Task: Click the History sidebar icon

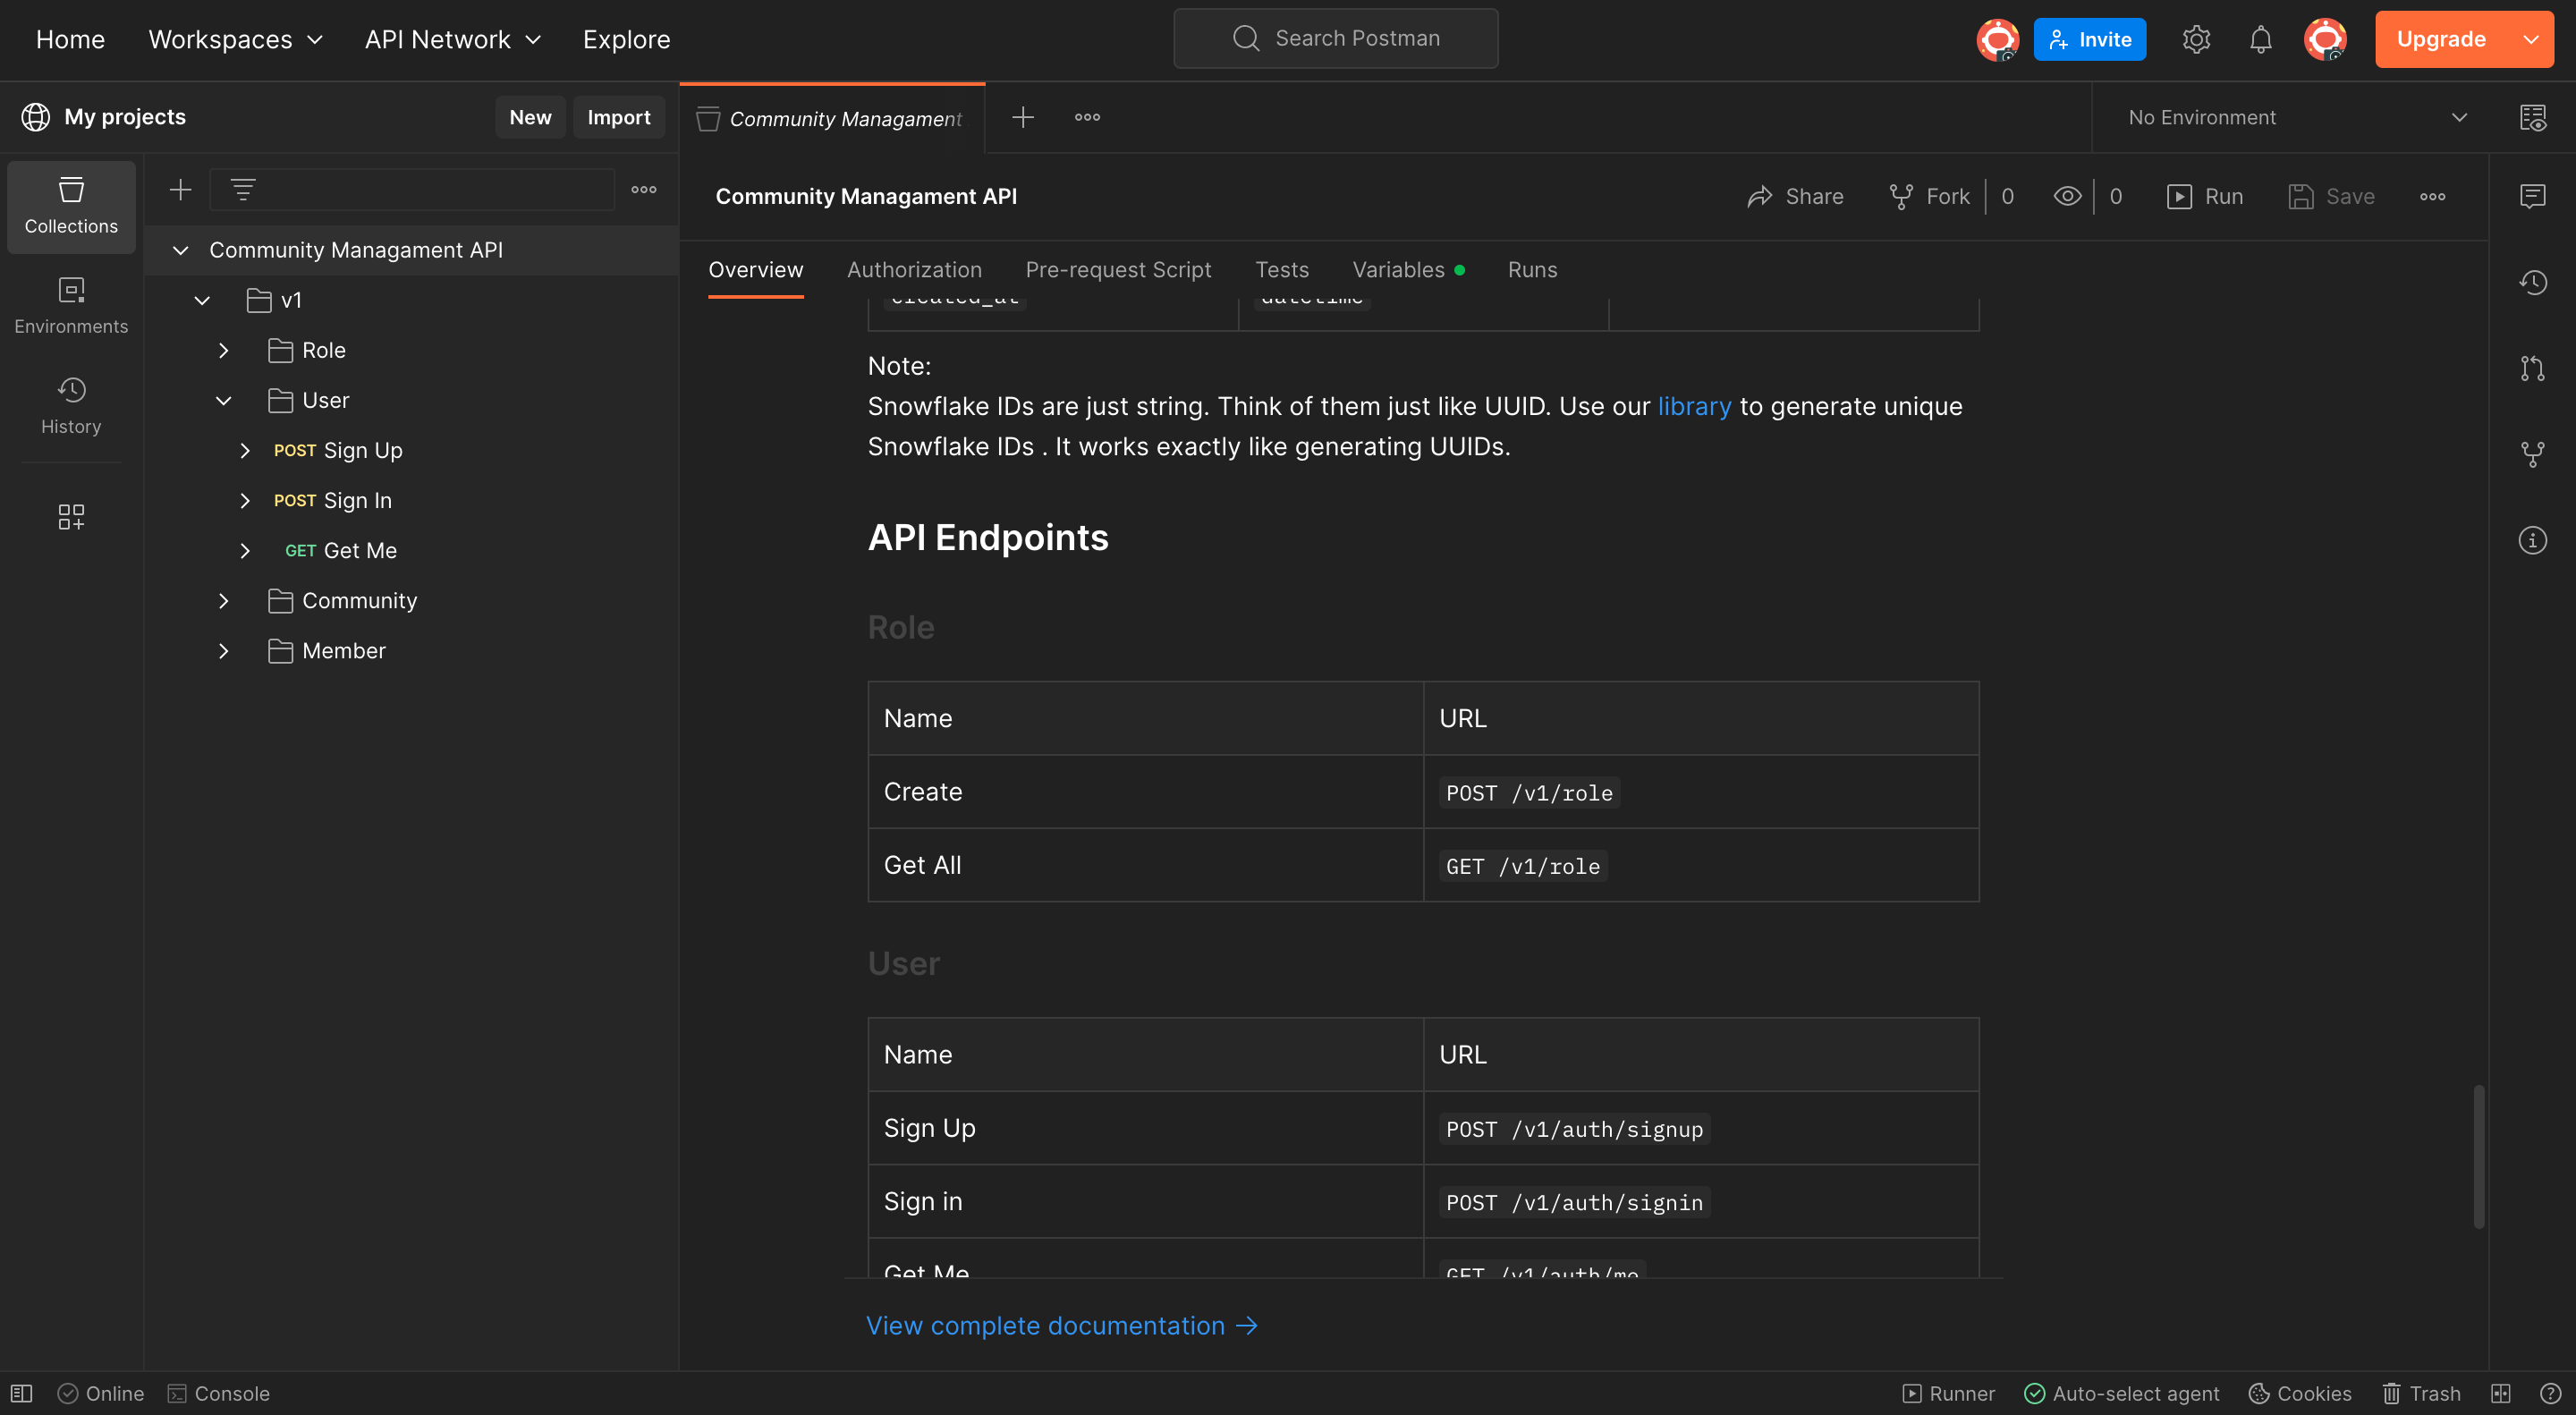Action: pos(72,402)
